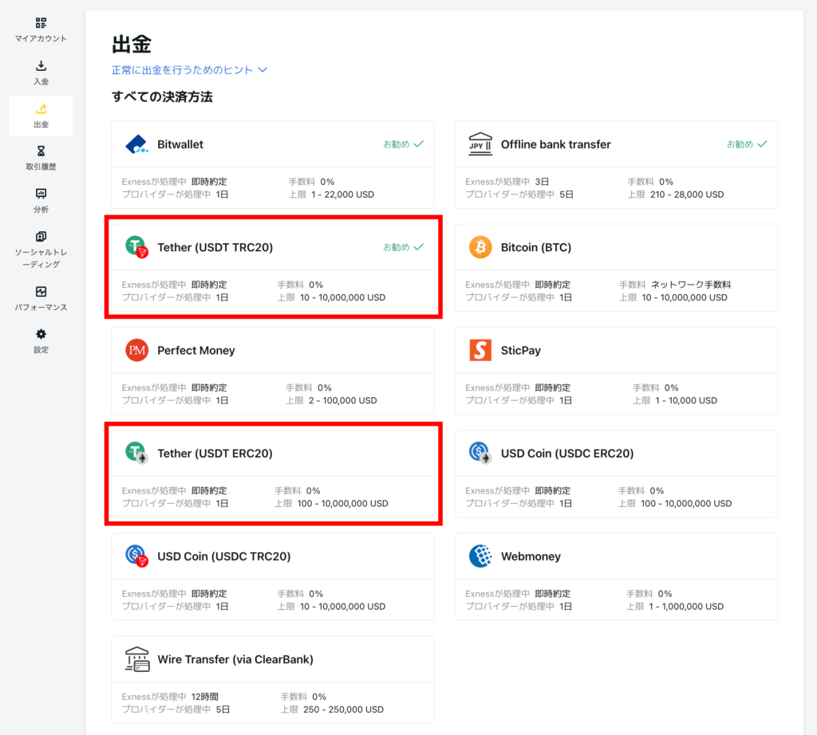Go to 分析 menu label
The height and width of the screenshot is (735, 817).
tap(41, 209)
